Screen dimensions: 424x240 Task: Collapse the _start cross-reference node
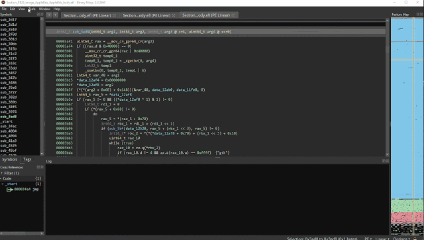[3, 184]
